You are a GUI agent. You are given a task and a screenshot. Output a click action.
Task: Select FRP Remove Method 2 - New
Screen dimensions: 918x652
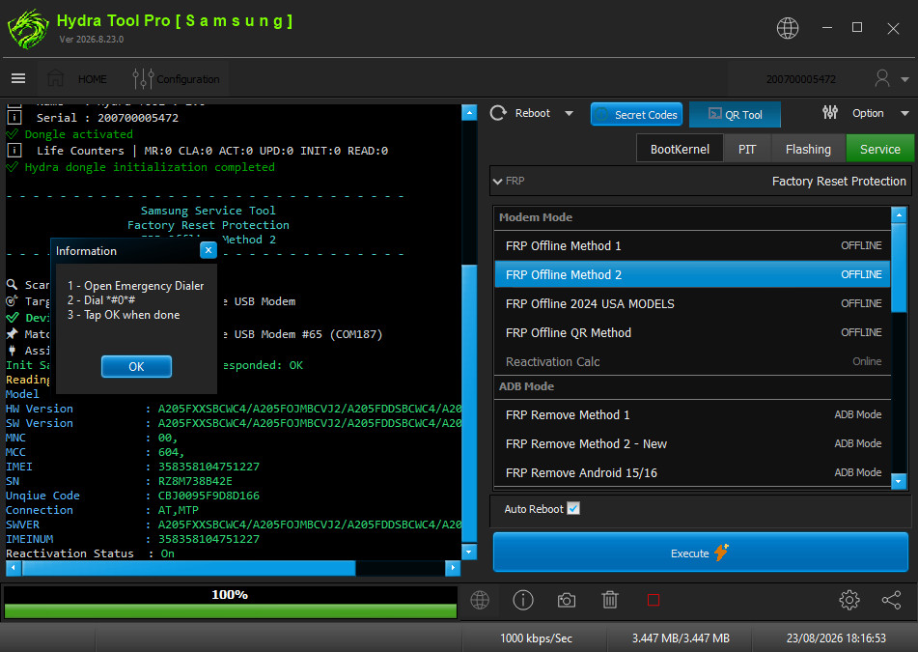(692, 443)
